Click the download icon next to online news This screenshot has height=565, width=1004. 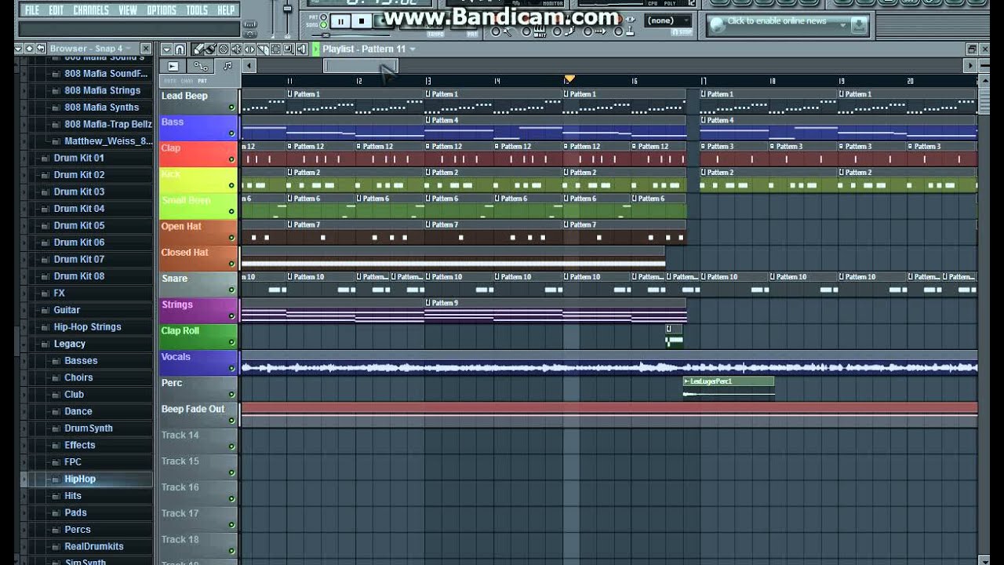859,24
